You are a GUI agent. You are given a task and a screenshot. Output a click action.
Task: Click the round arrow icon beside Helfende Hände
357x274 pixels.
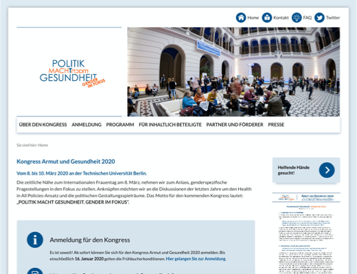click(x=327, y=170)
